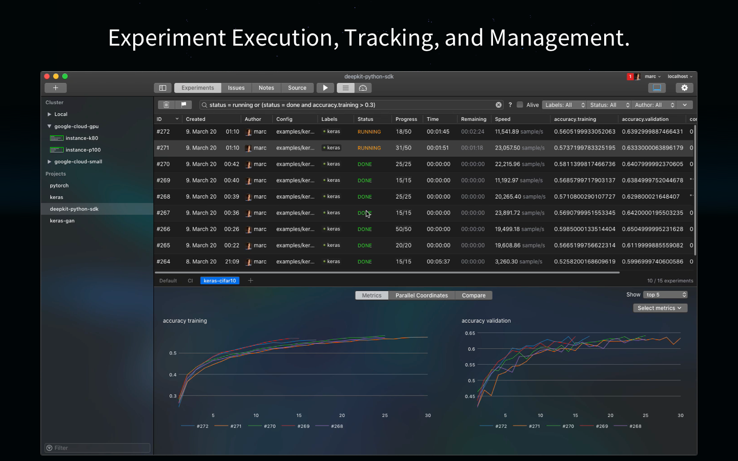Click the Select metrics button

(x=660, y=308)
